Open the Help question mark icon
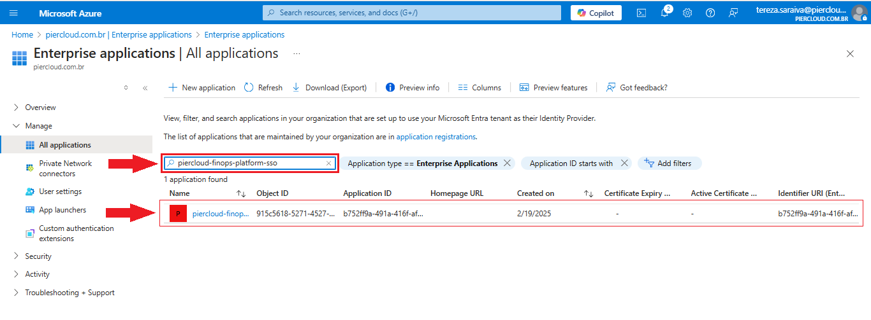 pos(710,13)
